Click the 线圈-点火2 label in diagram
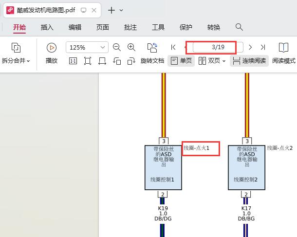 280,148
